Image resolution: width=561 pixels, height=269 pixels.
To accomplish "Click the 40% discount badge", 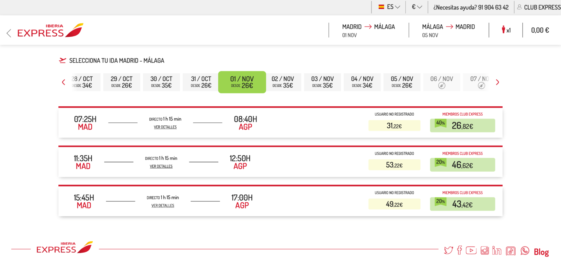I will 441,123.
